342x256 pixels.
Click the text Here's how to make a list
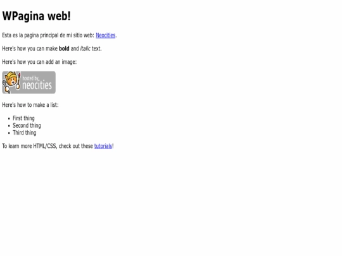(30, 105)
